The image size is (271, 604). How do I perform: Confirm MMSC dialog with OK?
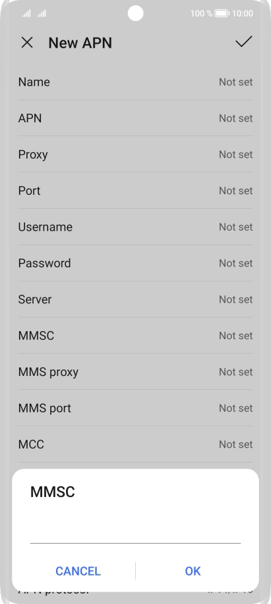pos(193,571)
